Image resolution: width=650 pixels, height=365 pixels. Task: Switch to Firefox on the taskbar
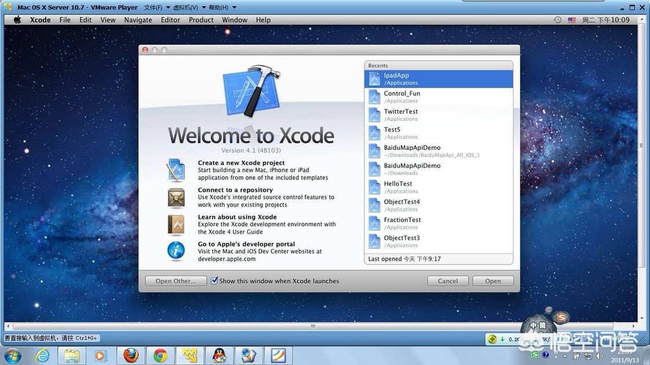coord(131,356)
